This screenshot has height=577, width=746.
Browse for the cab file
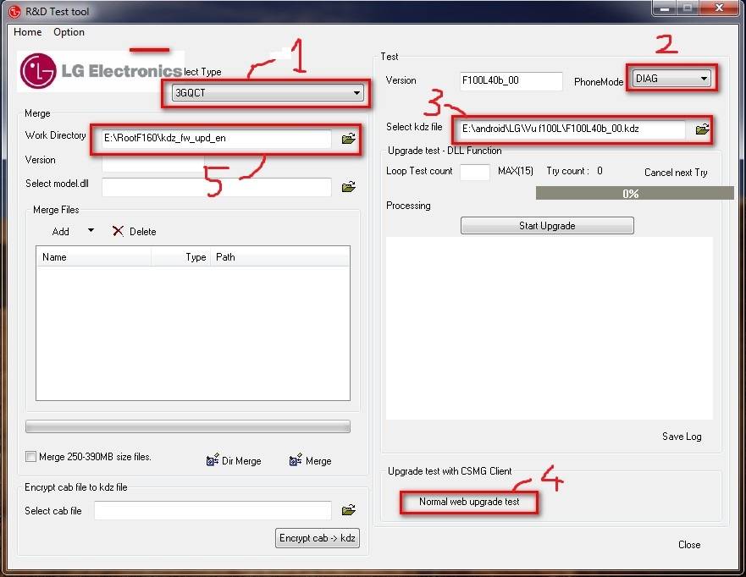(349, 510)
